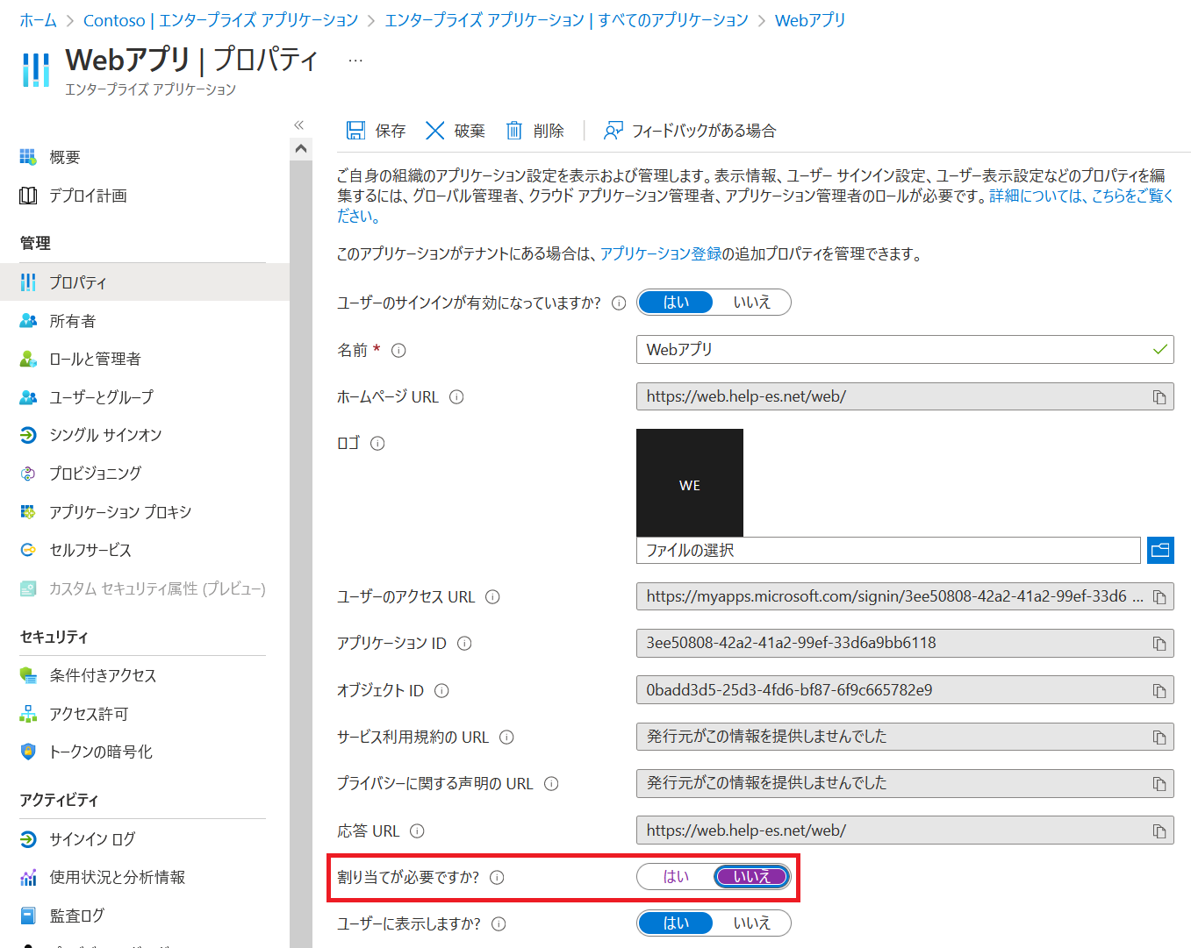The width and height of the screenshot is (1191, 948).
Task: Open the ellipsis more menu beside title
Action: (355, 61)
